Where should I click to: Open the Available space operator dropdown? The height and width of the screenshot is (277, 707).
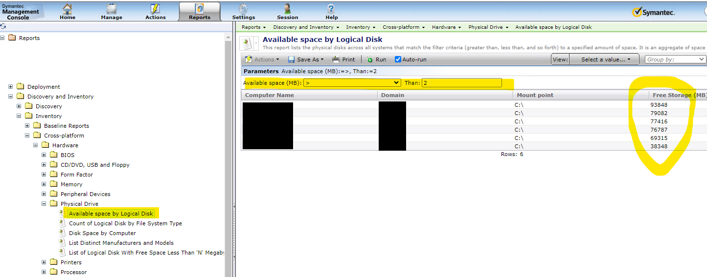click(x=352, y=83)
